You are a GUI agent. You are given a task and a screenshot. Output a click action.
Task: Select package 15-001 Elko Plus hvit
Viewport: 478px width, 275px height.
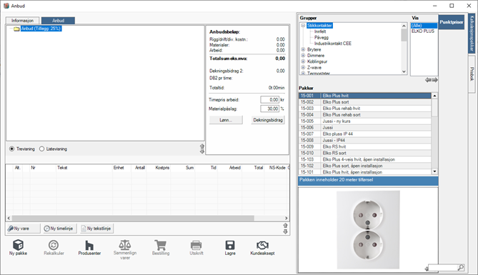pyautogui.click(x=365, y=96)
